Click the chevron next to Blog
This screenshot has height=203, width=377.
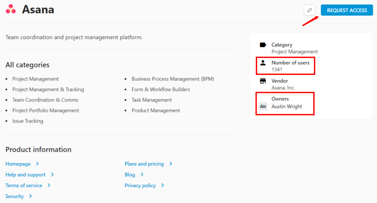click(142, 175)
